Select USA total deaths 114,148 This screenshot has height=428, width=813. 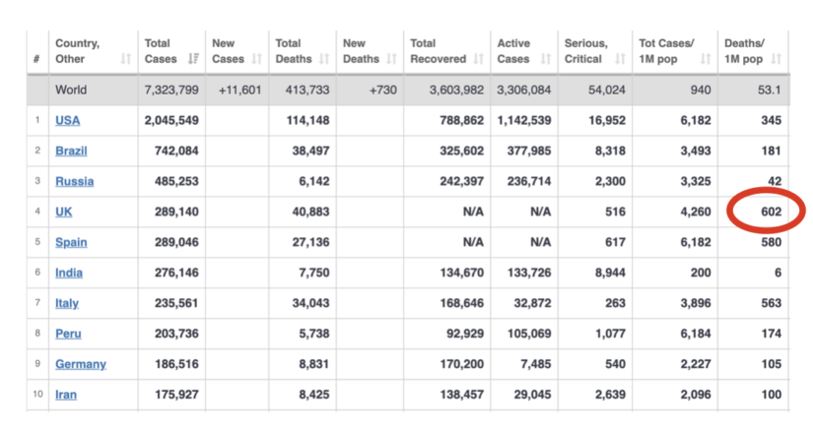pyautogui.click(x=308, y=121)
